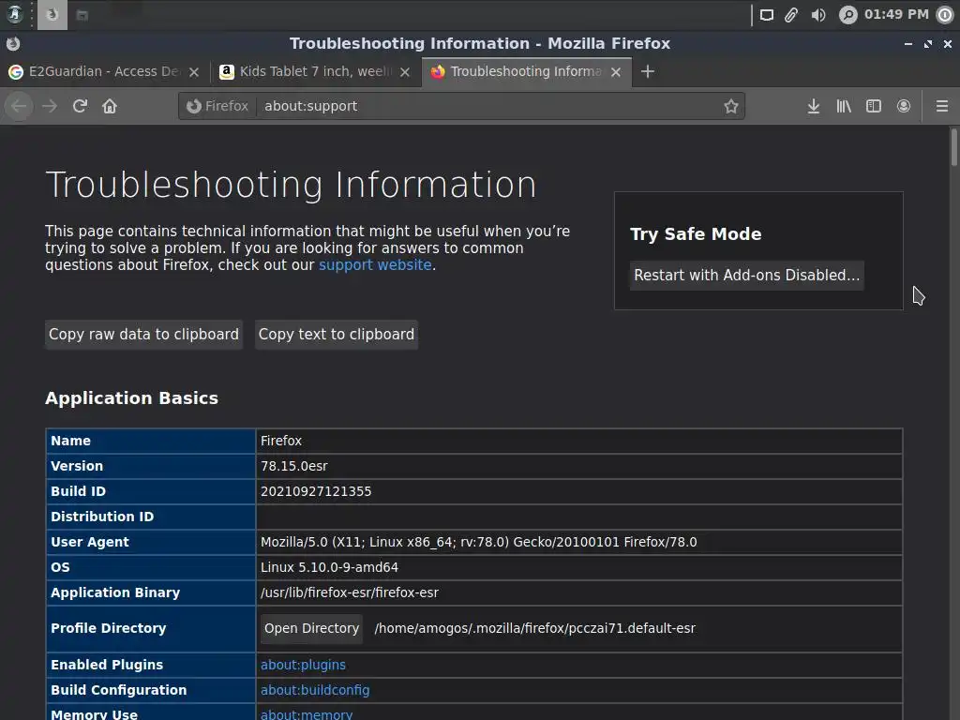
Task: Click Restart with Add-ons Disabled button
Action: 746,275
